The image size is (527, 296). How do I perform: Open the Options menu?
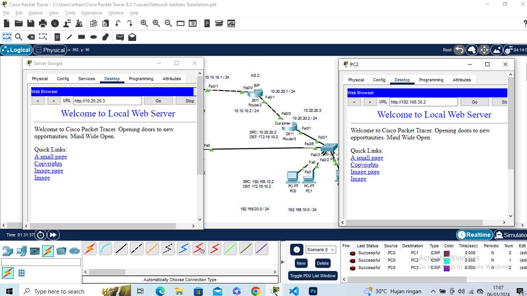(x=35, y=13)
